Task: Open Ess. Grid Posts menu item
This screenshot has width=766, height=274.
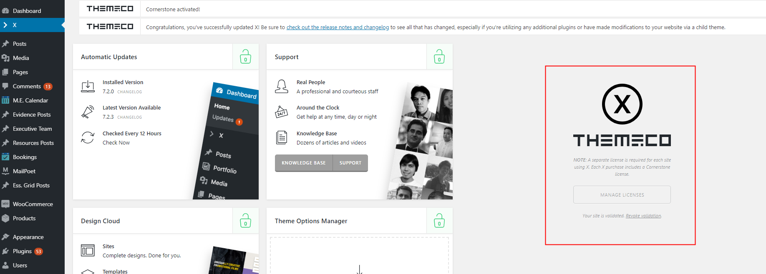Action: (x=32, y=185)
